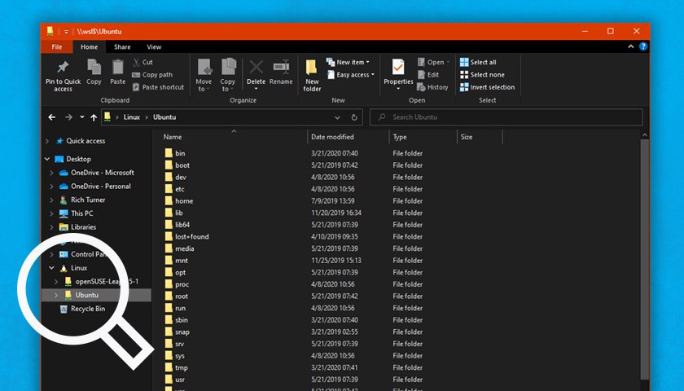Open the Copy to menu
Screen dimensions: 684x391
(x=227, y=75)
